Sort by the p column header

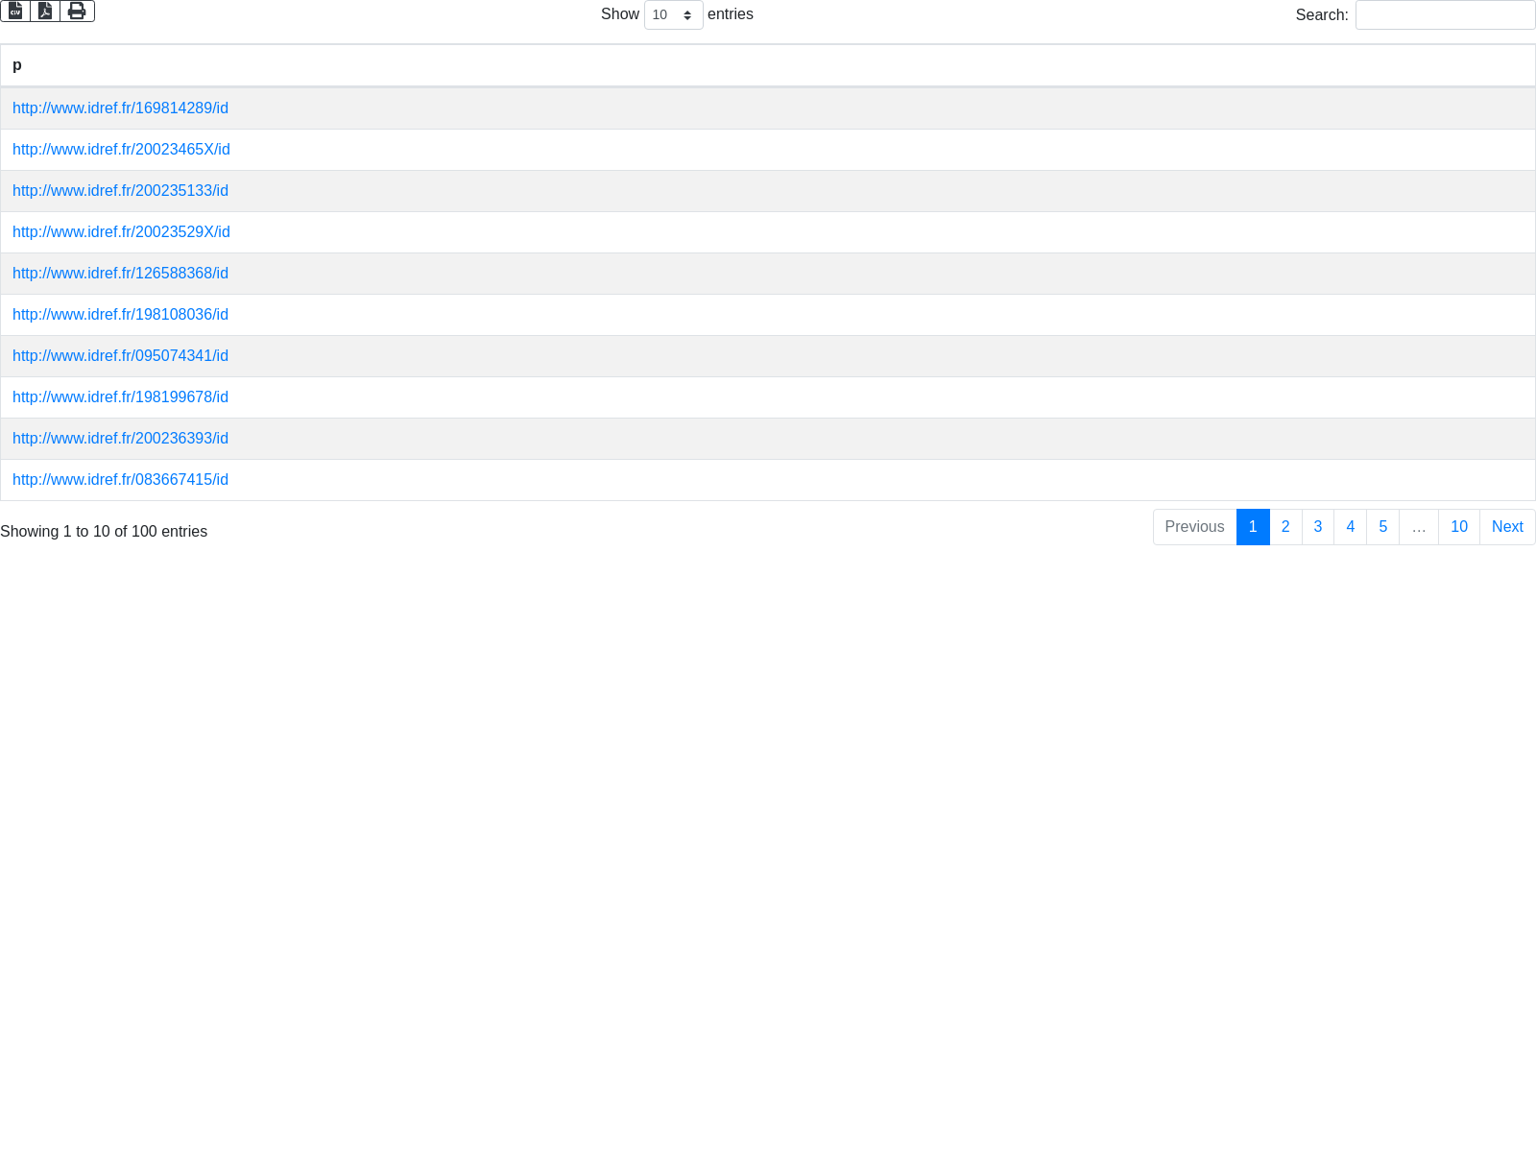click(x=17, y=65)
